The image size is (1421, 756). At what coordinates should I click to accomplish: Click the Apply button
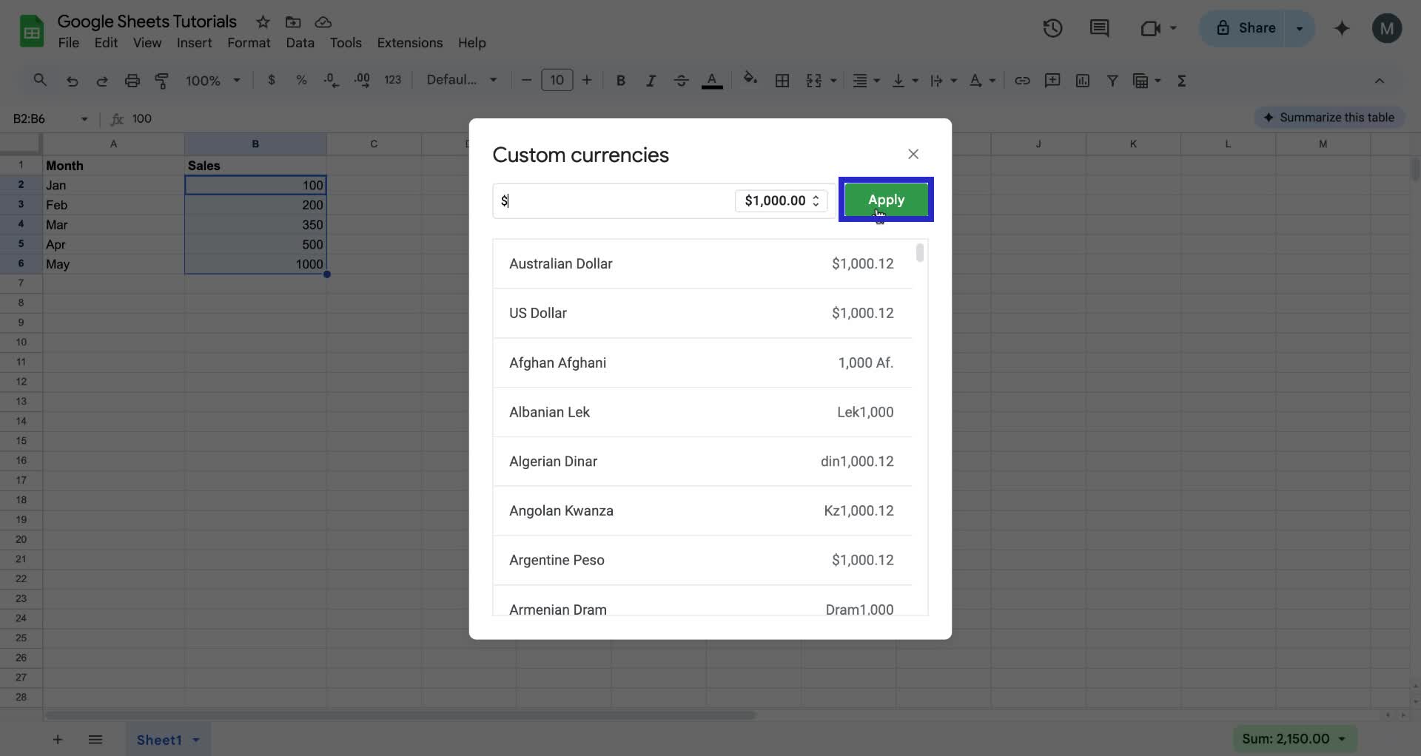click(x=886, y=200)
